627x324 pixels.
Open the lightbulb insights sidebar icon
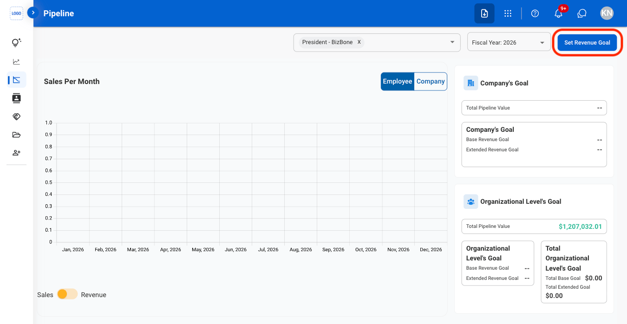click(x=17, y=43)
